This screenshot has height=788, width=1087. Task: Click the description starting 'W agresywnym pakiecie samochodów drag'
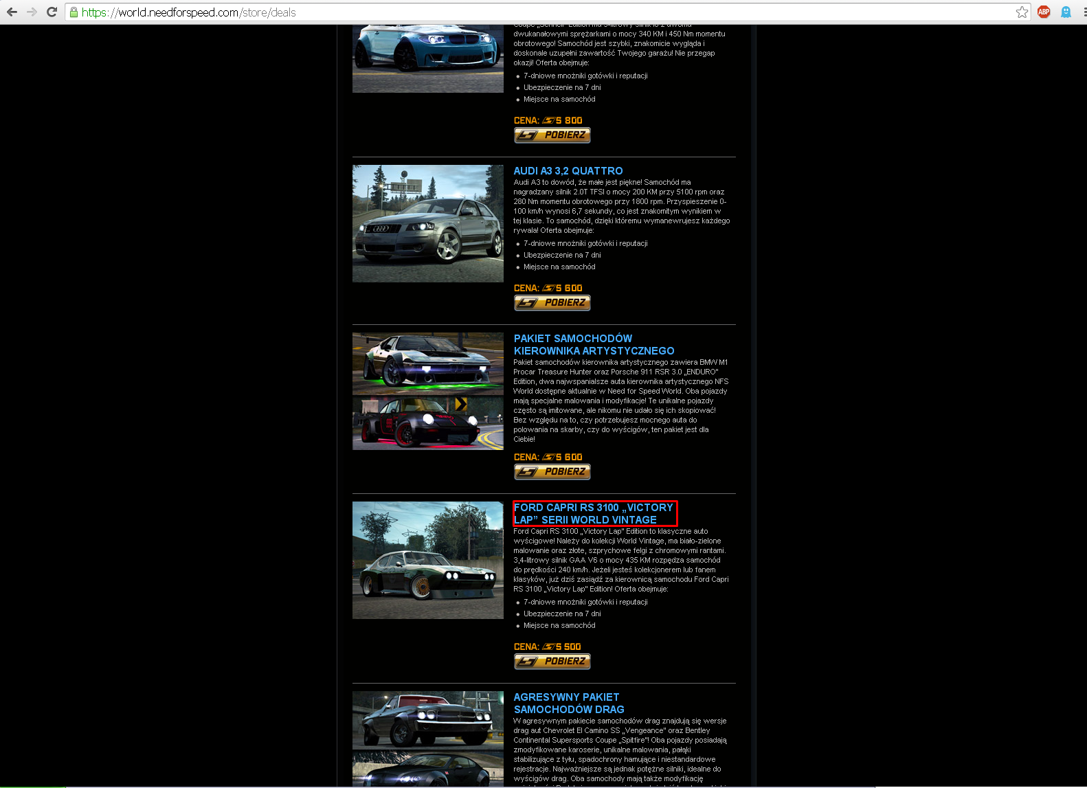[x=620, y=750]
